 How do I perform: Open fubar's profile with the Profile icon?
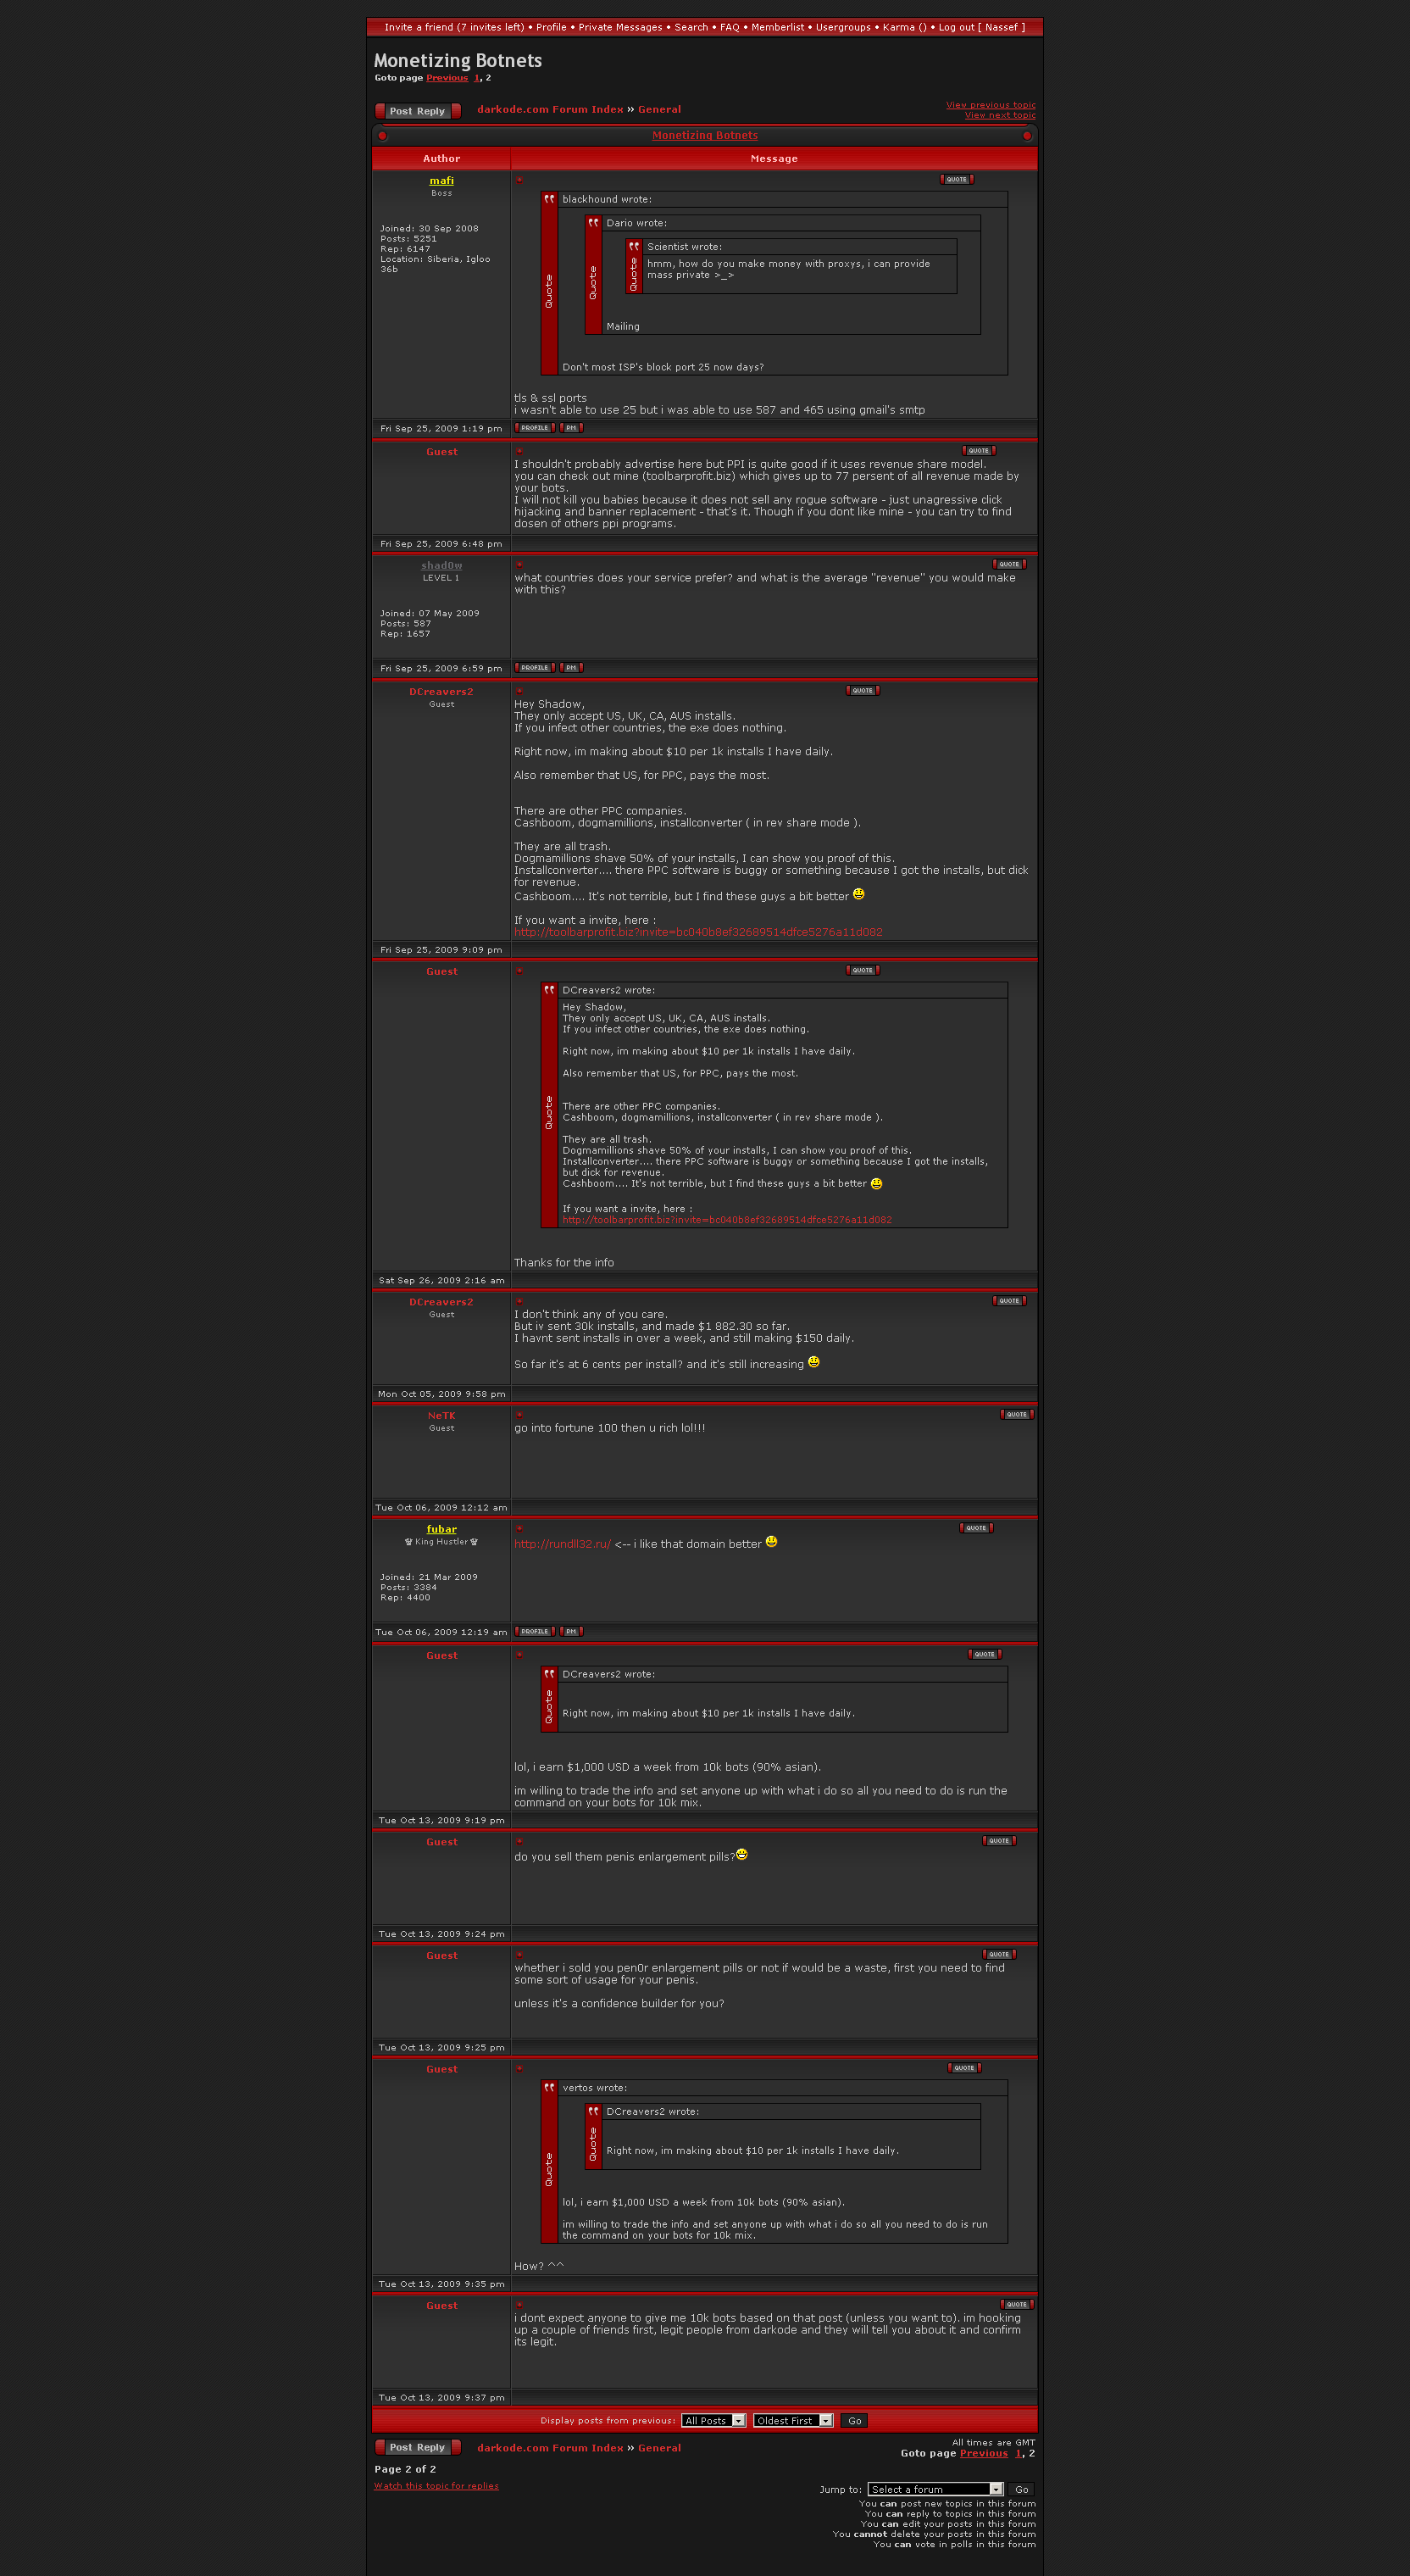534,1632
